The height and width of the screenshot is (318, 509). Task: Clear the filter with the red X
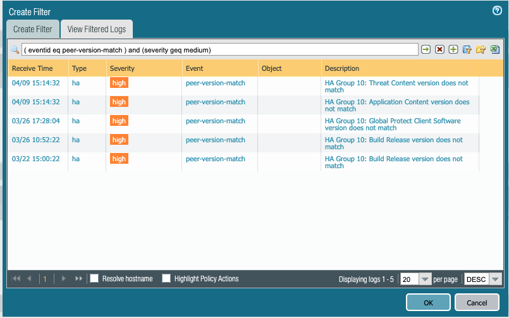point(439,49)
